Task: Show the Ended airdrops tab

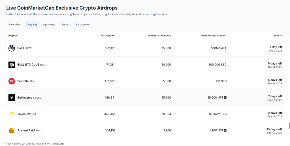Action: click(65, 24)
